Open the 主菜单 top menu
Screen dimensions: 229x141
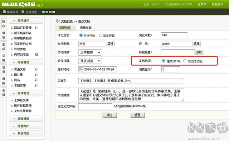point(202,4)
